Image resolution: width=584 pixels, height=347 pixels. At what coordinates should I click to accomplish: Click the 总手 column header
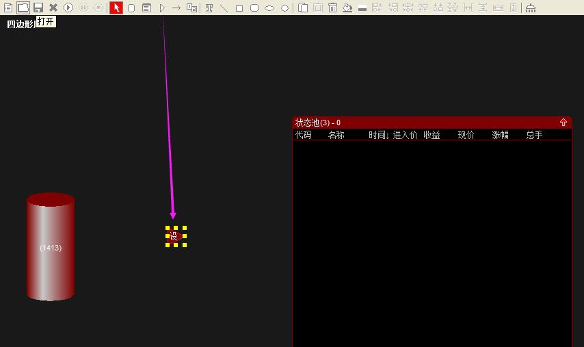tap(535, 135)
